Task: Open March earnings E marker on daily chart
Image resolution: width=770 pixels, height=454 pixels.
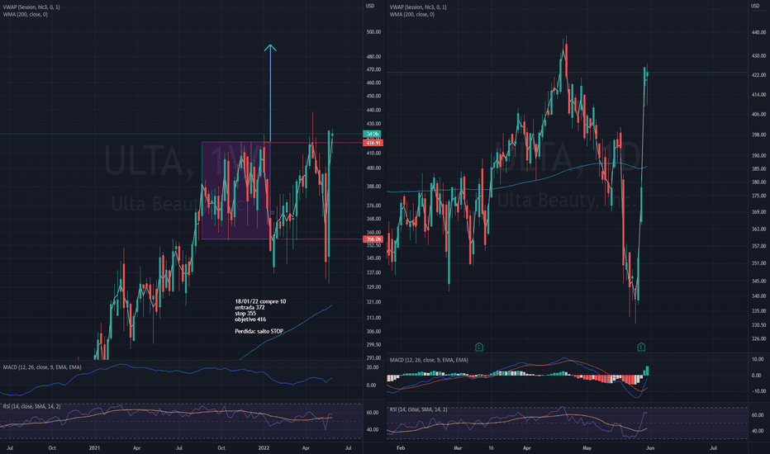Action: click(479, 347)
